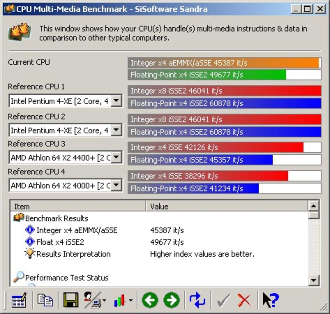330x314 pixels.
Task: Click current CPU green Floating-Point 49677 bar
Action: [224, 75]
